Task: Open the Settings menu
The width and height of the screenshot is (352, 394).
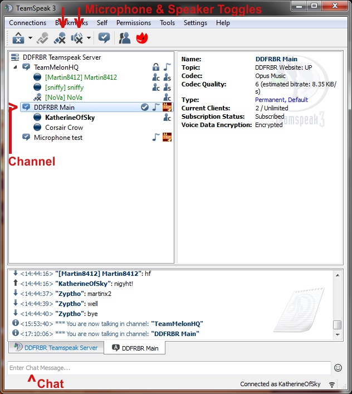Action: pos(195,23)
